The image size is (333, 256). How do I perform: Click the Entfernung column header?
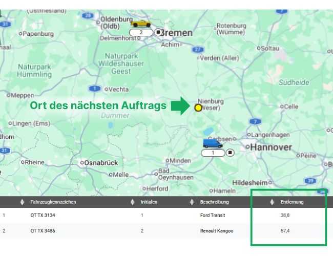pyautogui.click(x=292, y=202)
